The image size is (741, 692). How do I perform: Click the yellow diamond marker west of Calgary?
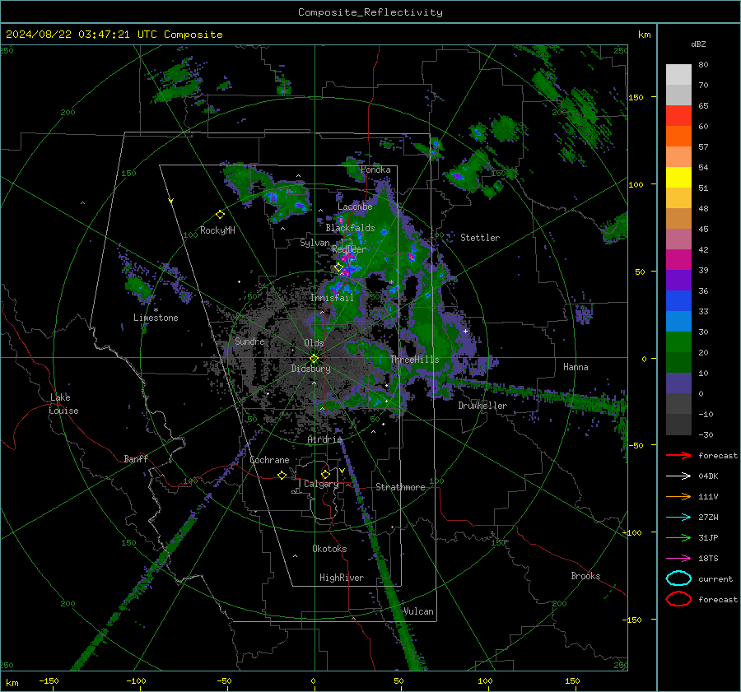[x=282, y=475]
